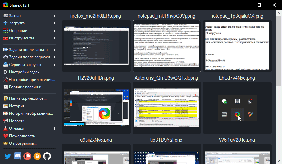282x164 pixels.
Task: Select the firefox_mo2fh8tLRs.png thumbnail
Action: (96, 46)
